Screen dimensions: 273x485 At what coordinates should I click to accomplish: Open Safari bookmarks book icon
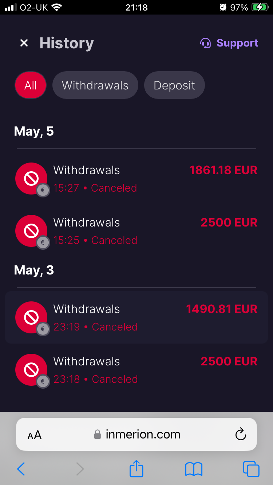click(194, 469)
